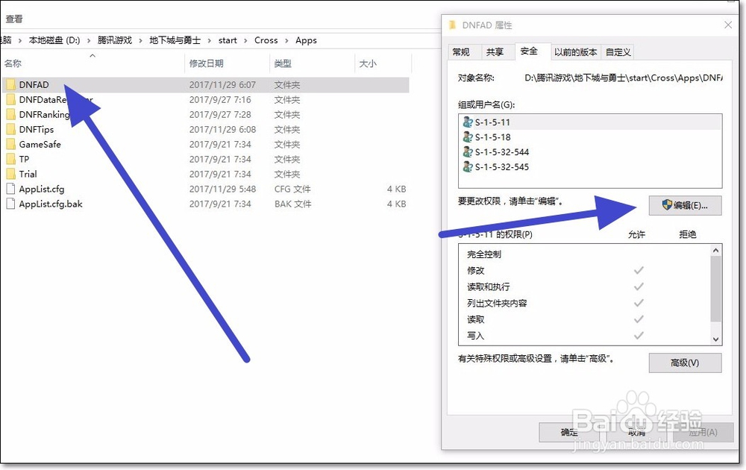Expand the 腾讯游戏 breadcrumb chevron

click(140, 40)
